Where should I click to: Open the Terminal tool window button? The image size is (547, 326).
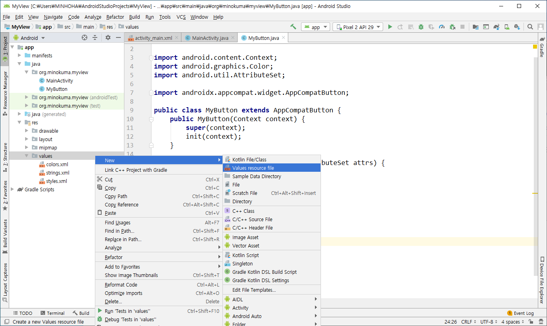click(52, 313)
